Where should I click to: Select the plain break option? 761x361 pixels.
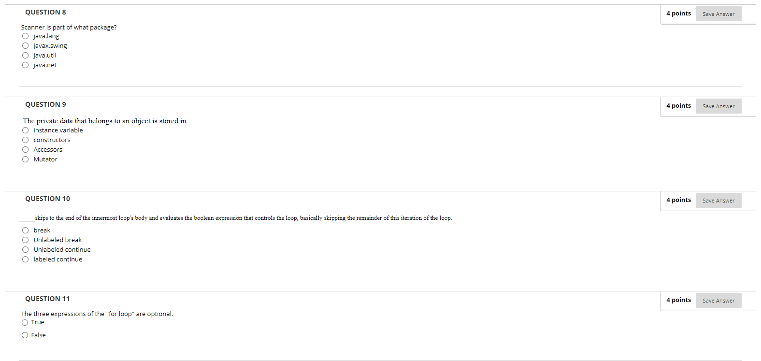(25, 231)
